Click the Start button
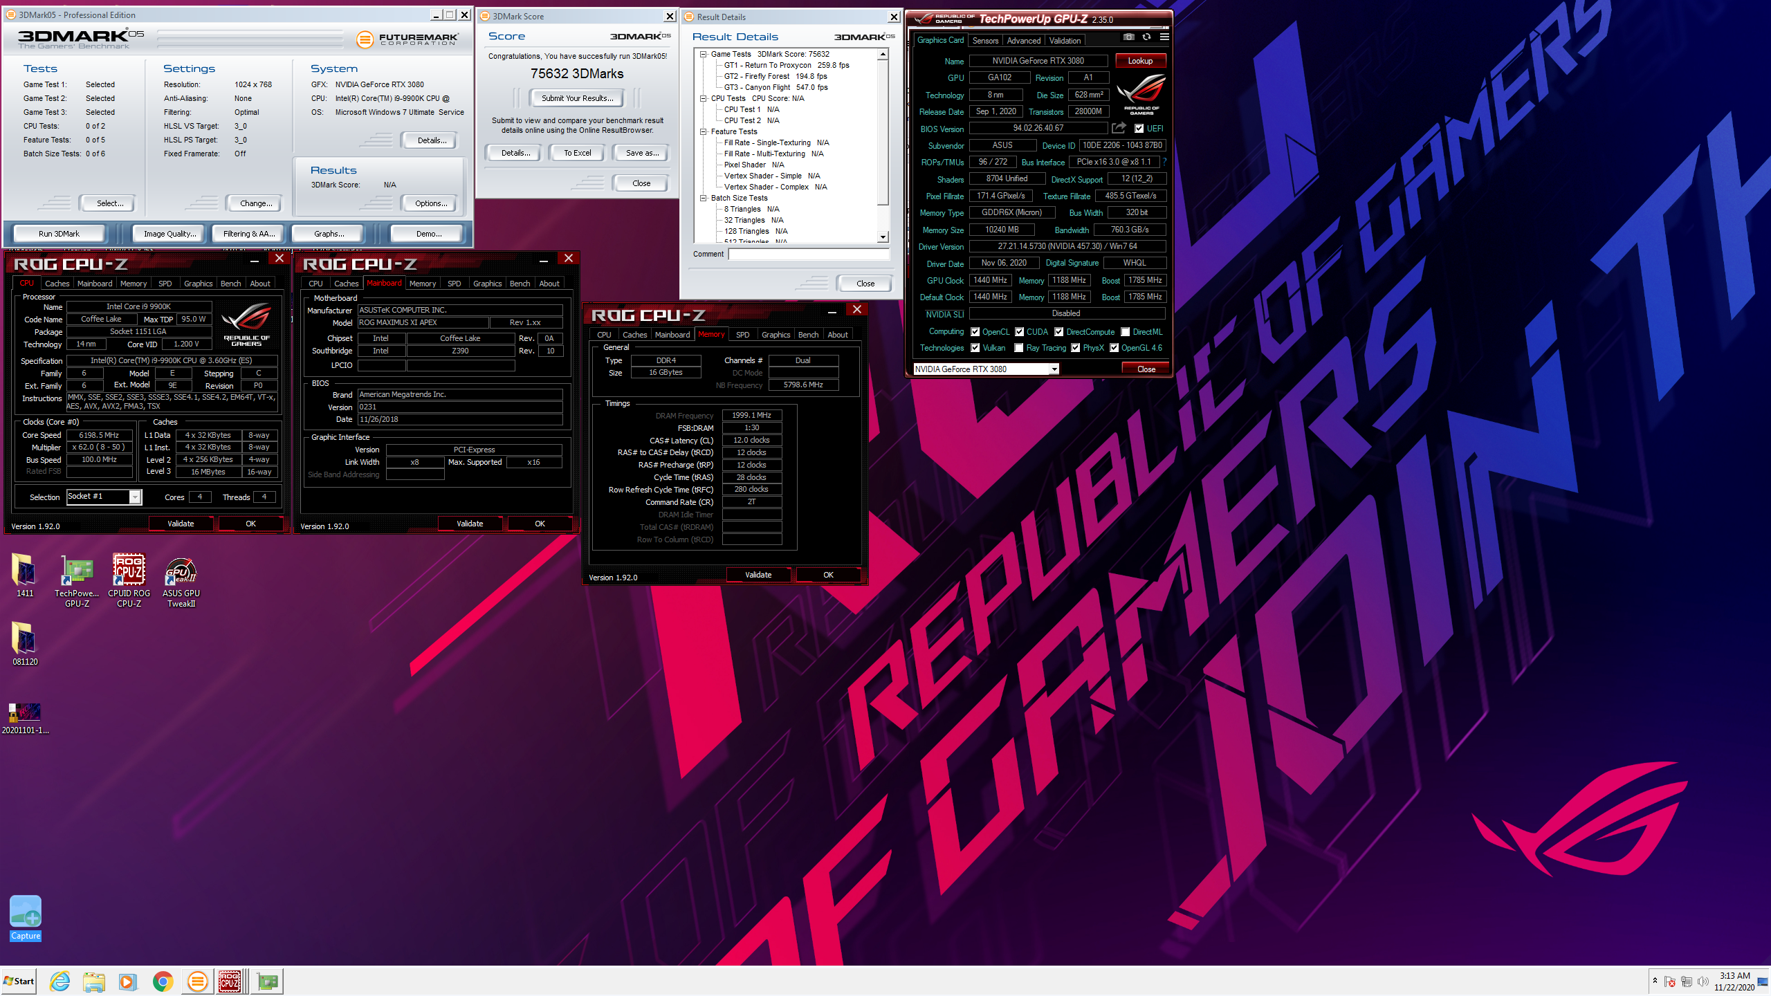The width and height of the screenshot is (1771, 996). 19,981
